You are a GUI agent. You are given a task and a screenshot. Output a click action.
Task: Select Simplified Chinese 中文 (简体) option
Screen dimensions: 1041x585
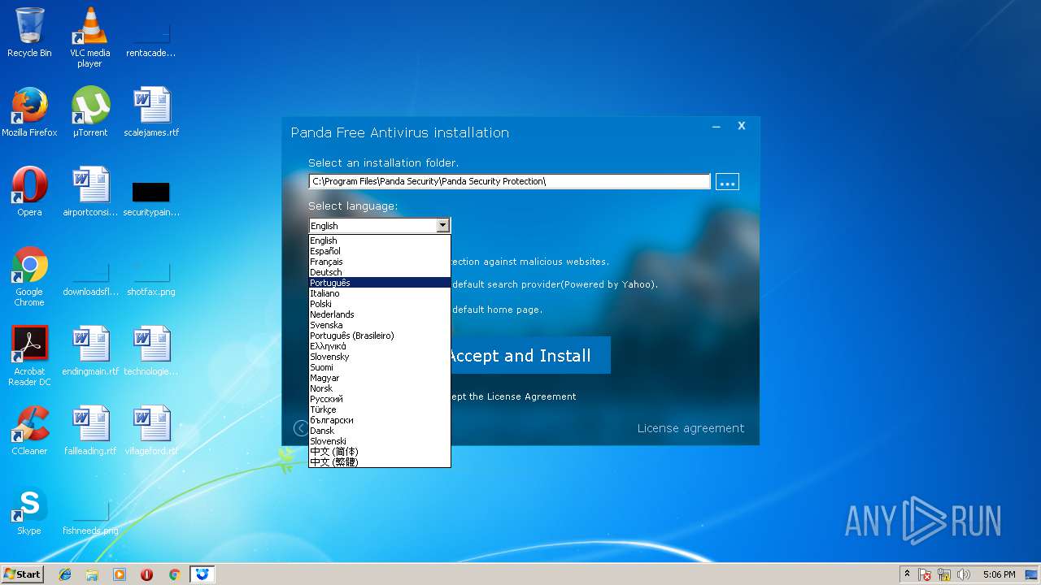[x=380, y=452]
